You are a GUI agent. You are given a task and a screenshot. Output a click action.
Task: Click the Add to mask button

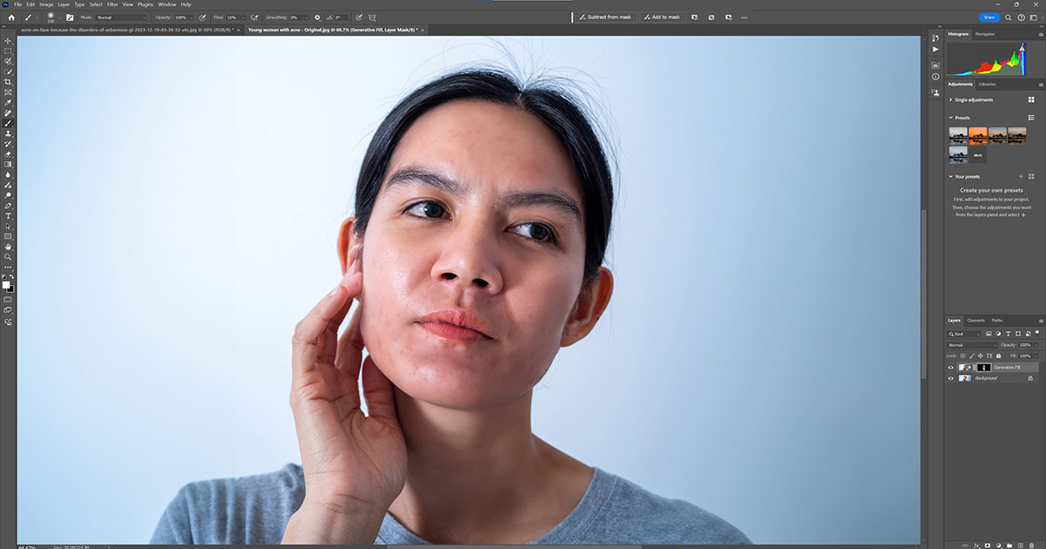662,17
